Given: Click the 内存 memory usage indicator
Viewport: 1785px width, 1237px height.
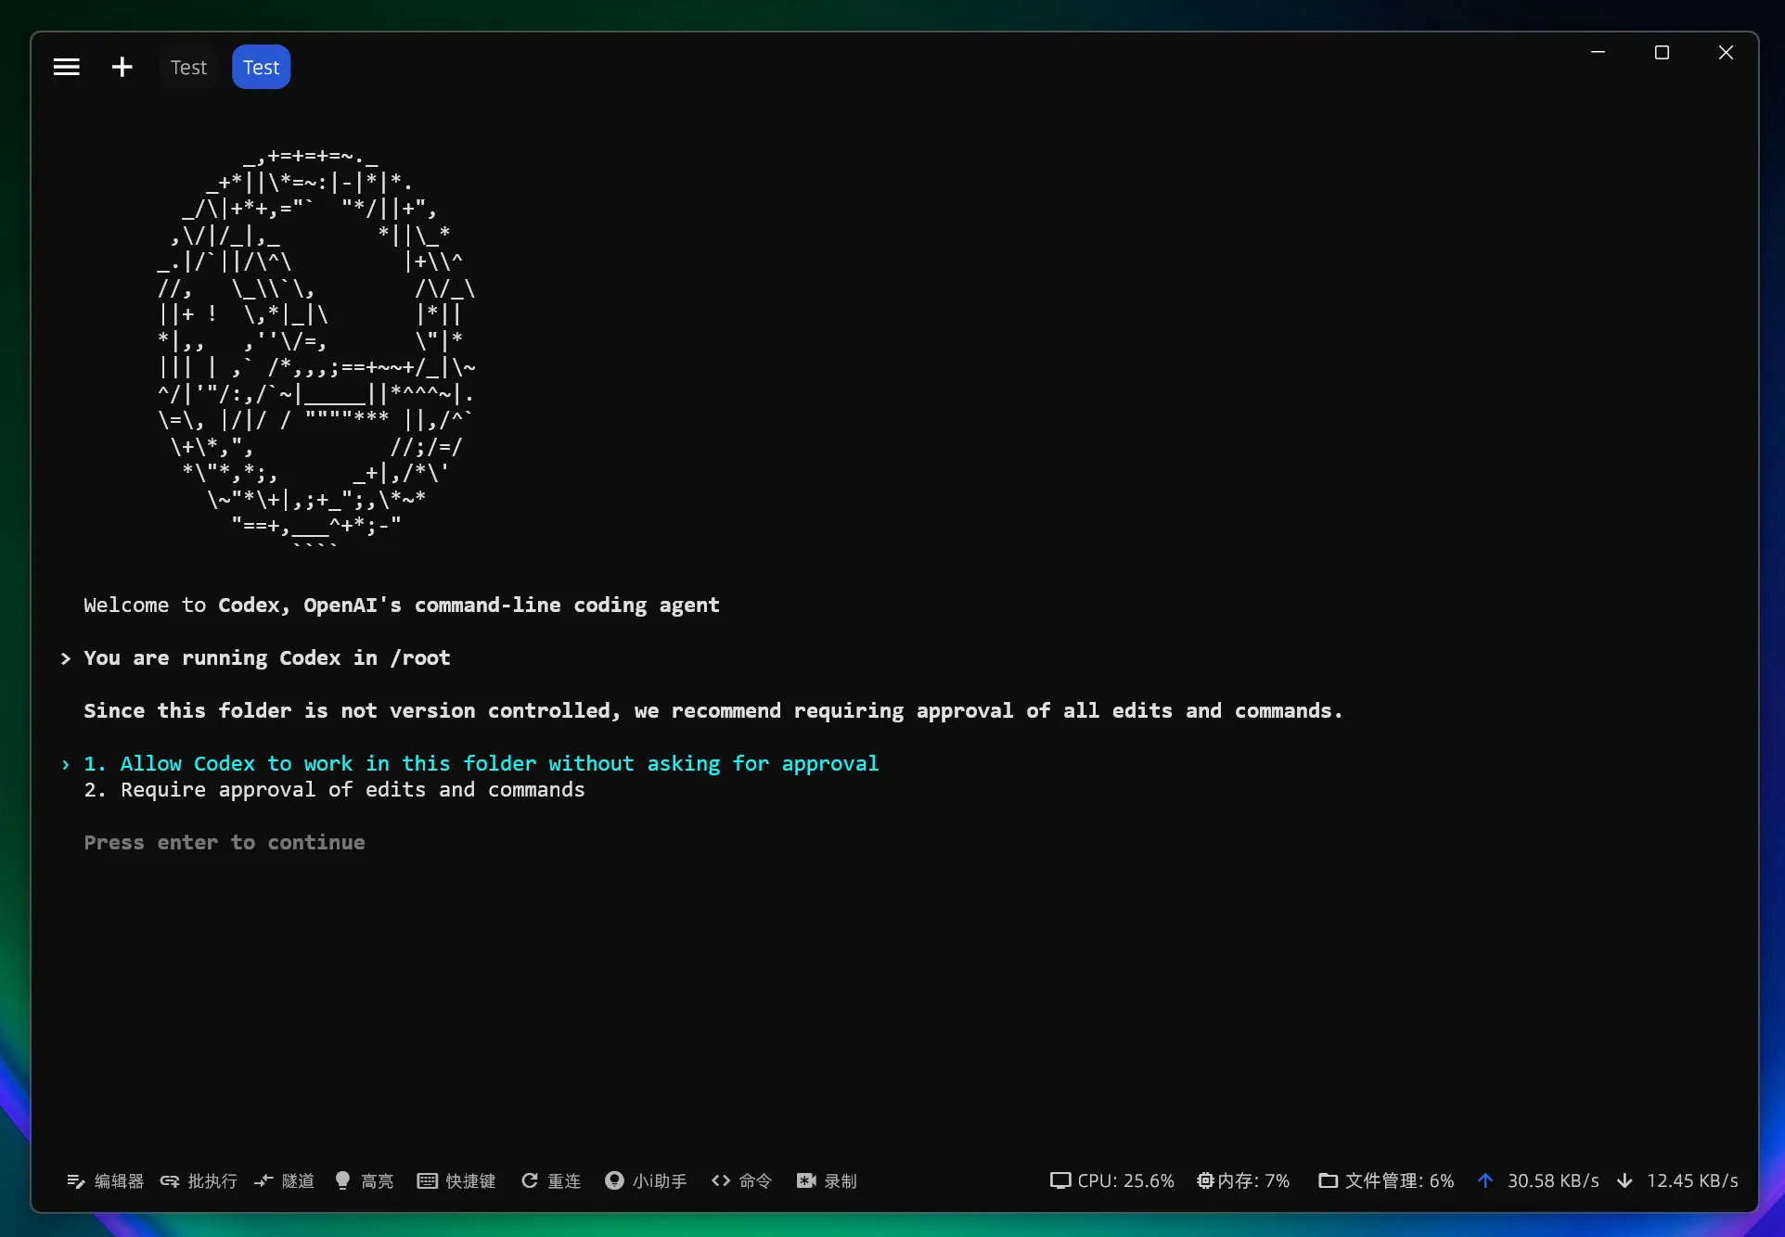Looking at the screenshot, I should [1242, 1180].
